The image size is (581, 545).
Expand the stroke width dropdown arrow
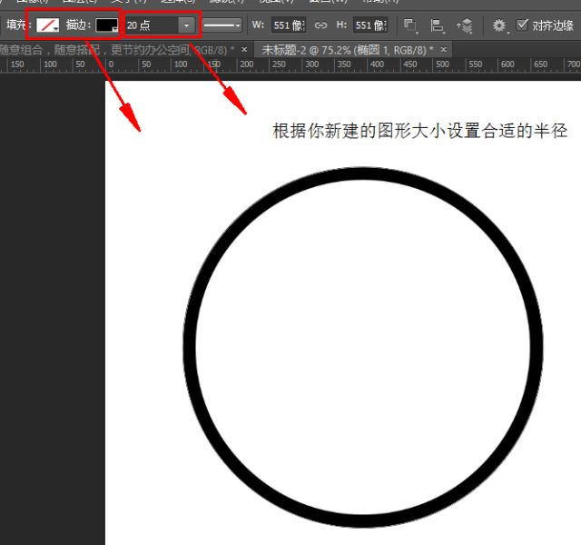(x=186, y=25)
